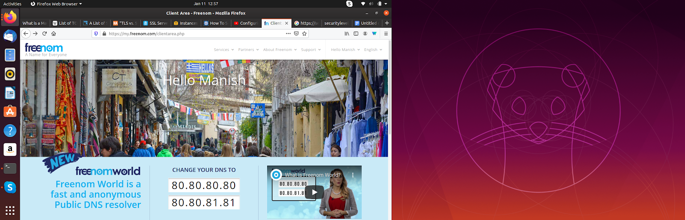Switch to the List of TC tab
The height and width of the screenshot is (220, 685).
click(65, 23)
